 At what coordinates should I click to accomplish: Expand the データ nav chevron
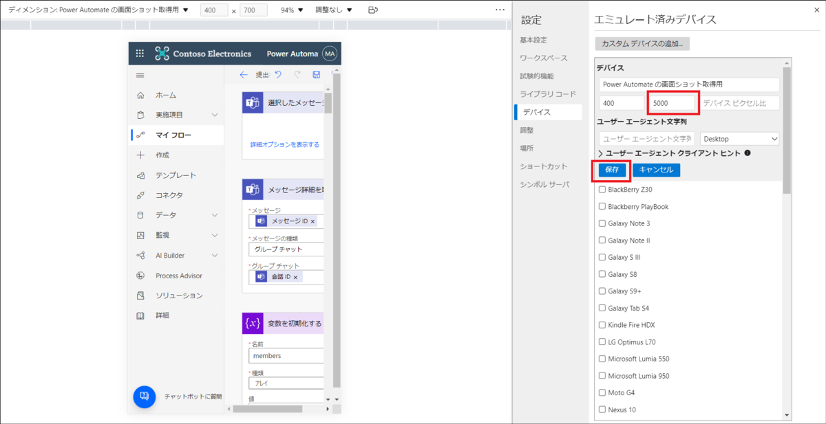[215, 215]
